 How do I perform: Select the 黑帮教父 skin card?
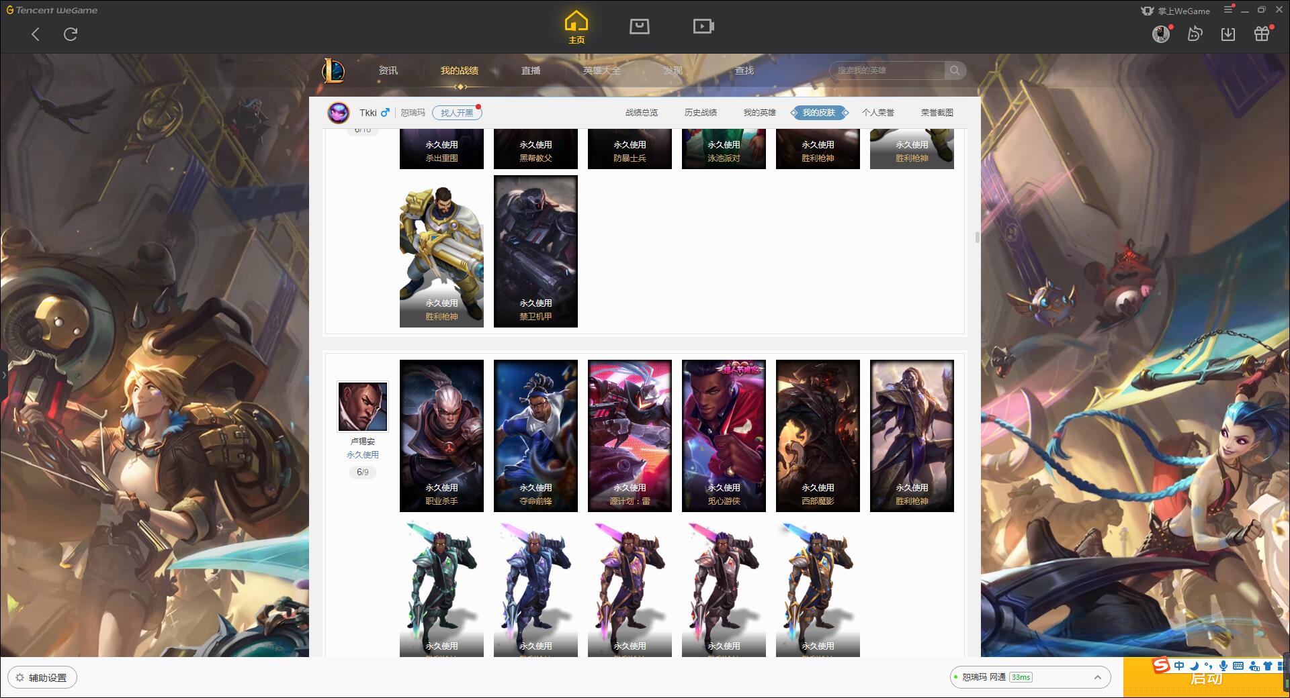[535, 148]
